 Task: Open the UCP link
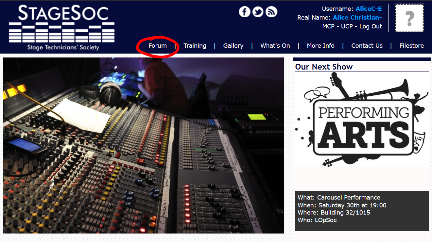coord(347,26)
